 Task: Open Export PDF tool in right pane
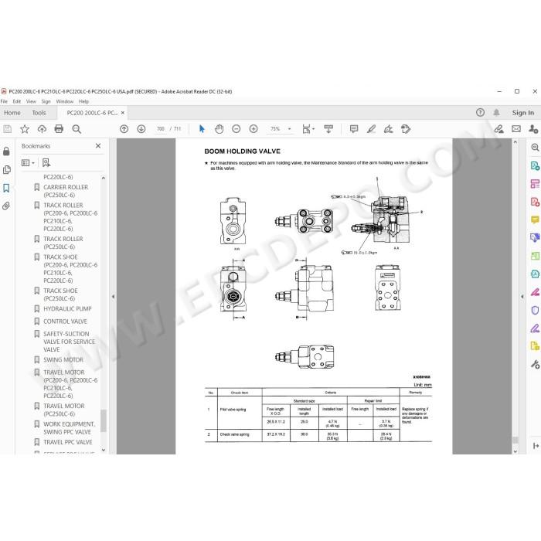click(x=535, y=166)
